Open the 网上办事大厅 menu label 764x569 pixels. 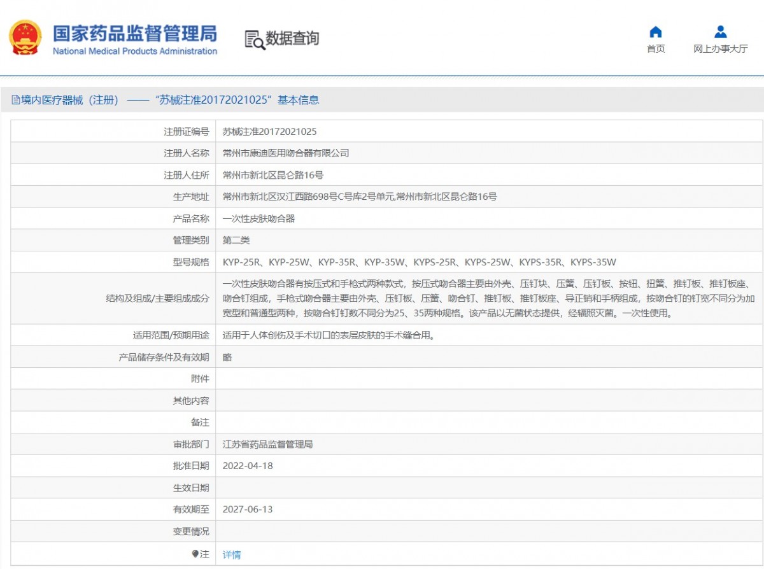click(720, 49)
